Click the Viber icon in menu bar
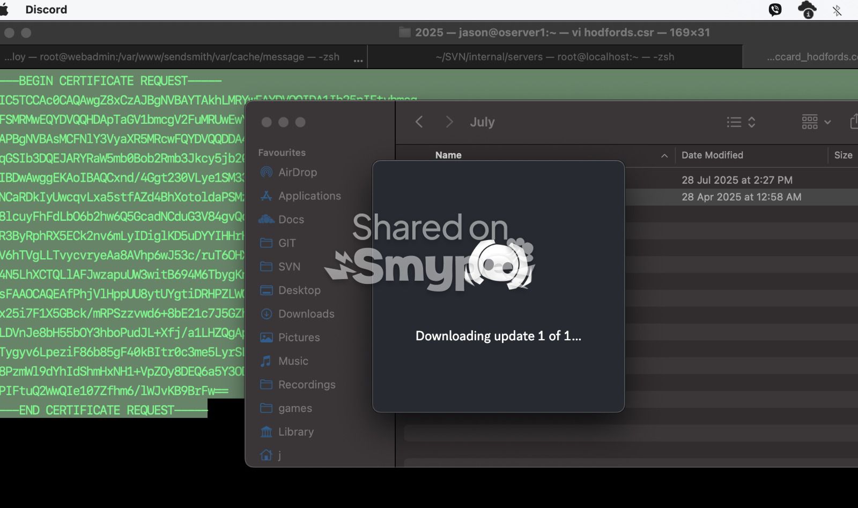 coord(775,10)
